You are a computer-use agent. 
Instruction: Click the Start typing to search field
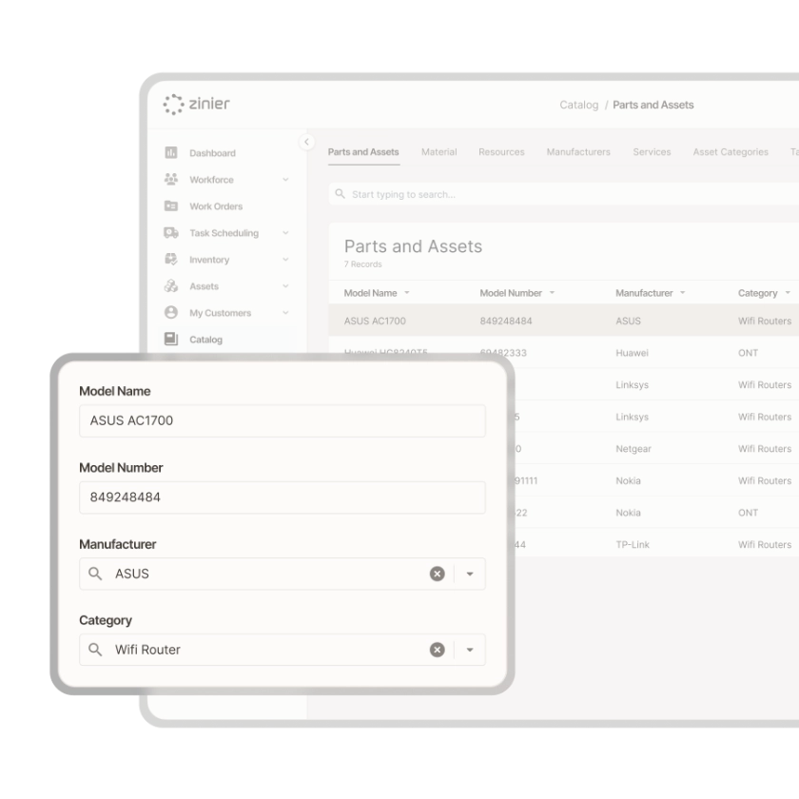(563, 194)
